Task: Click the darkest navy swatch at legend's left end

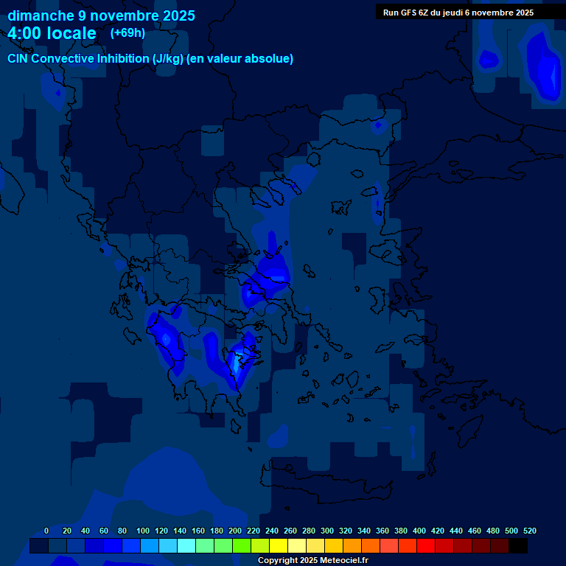Action: [x=39, y=546]
